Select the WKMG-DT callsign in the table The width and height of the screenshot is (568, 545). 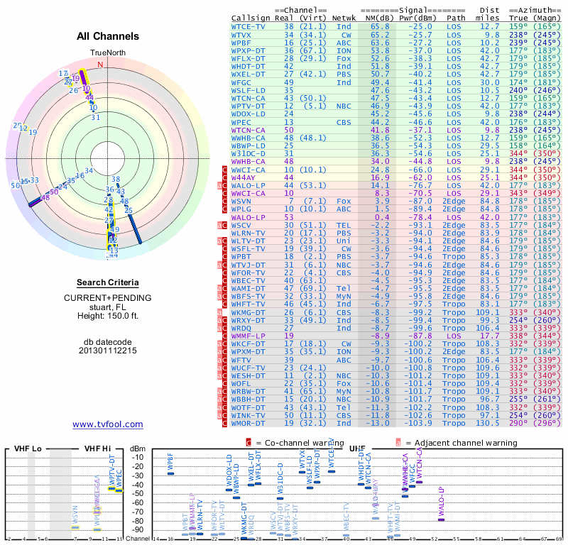[248, 312]
